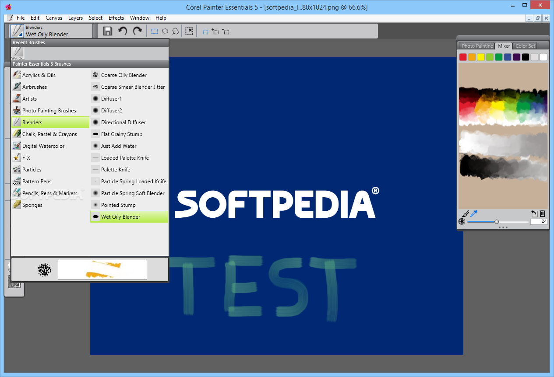Choose the Coarse Oily Blender variant
This screenshot has height=377, width=554.
tap(129, 75)
